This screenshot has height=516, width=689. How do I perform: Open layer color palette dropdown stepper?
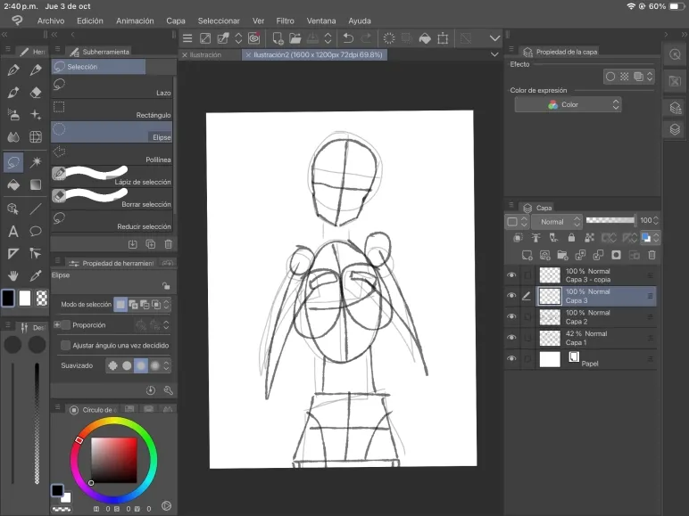coord(656,237)
